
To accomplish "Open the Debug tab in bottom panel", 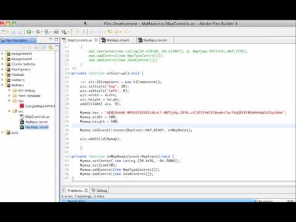I will click(99, 191).
